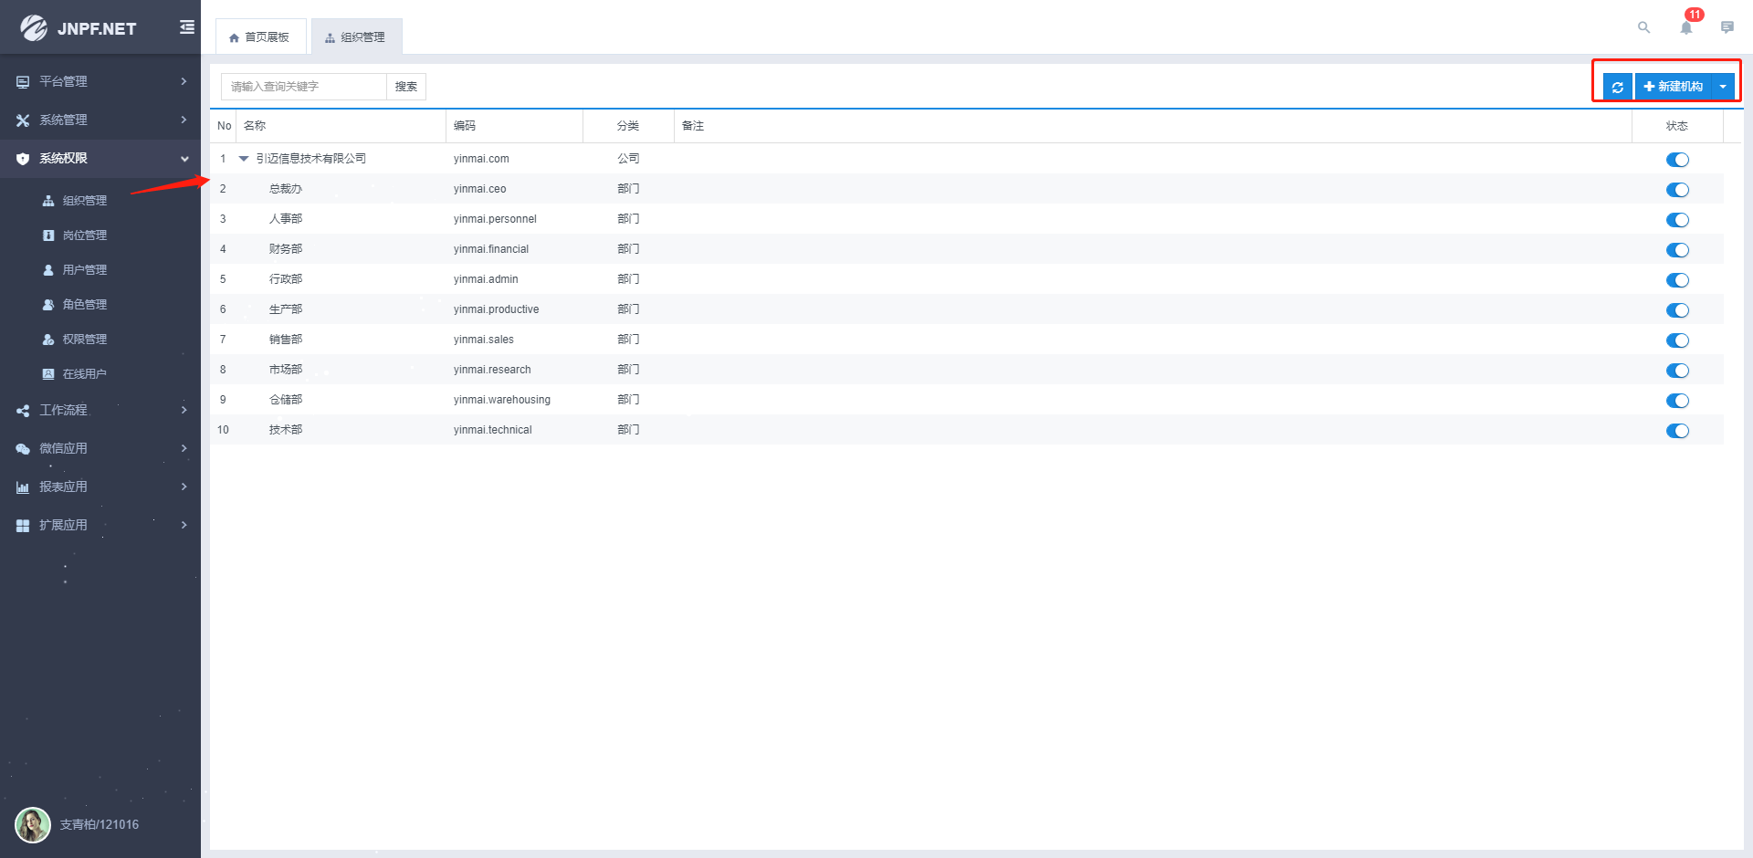Click the 系统权限 shield icon

coord(23,159)
